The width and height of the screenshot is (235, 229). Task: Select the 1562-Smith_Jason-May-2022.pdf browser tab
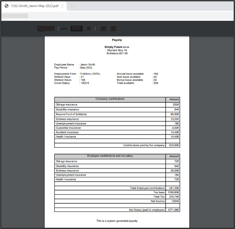34,6
